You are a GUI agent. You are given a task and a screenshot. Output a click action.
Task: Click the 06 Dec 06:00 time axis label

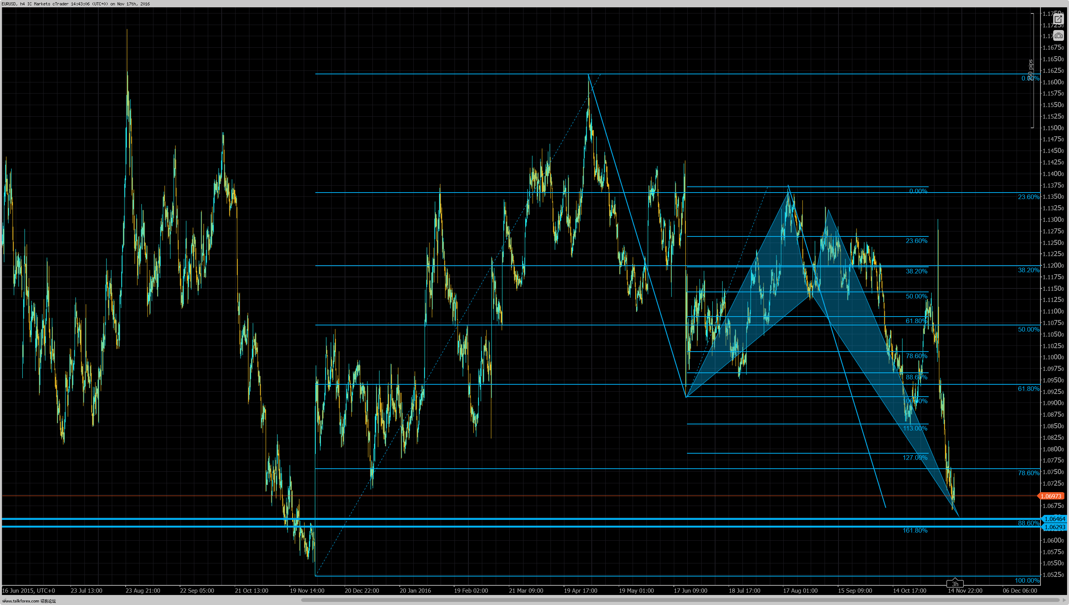[1020, 590]
